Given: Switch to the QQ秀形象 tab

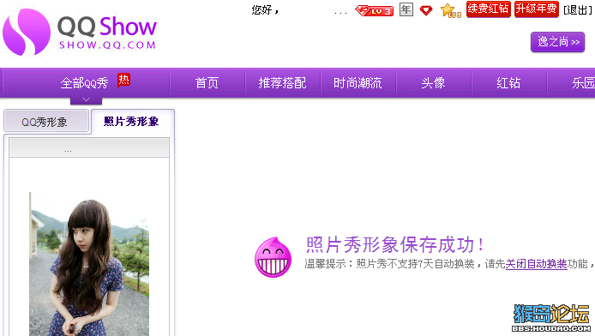Looking at the screenshot, I should [x=46, y=122].
